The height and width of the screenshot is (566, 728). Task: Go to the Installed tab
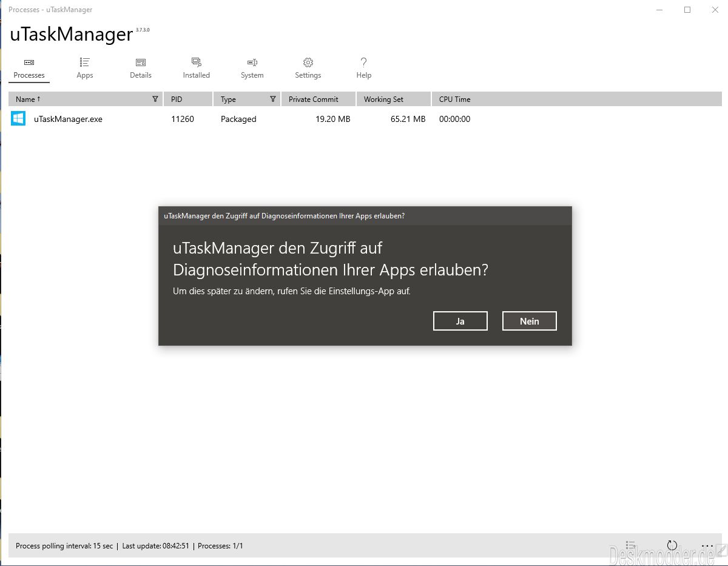(x=197, y=69)
